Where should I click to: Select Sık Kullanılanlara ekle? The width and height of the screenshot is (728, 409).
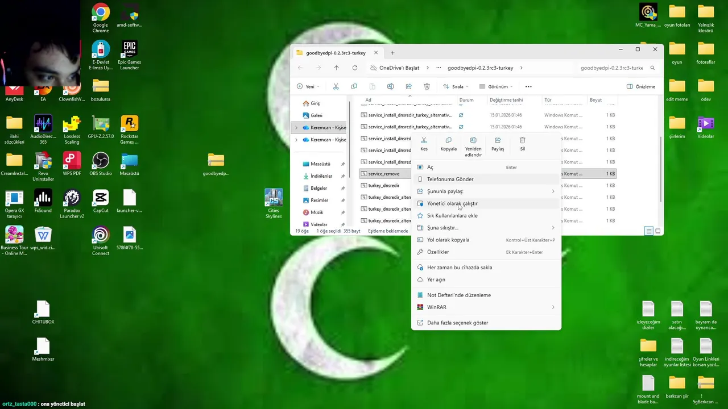click(x=486, y=215)
